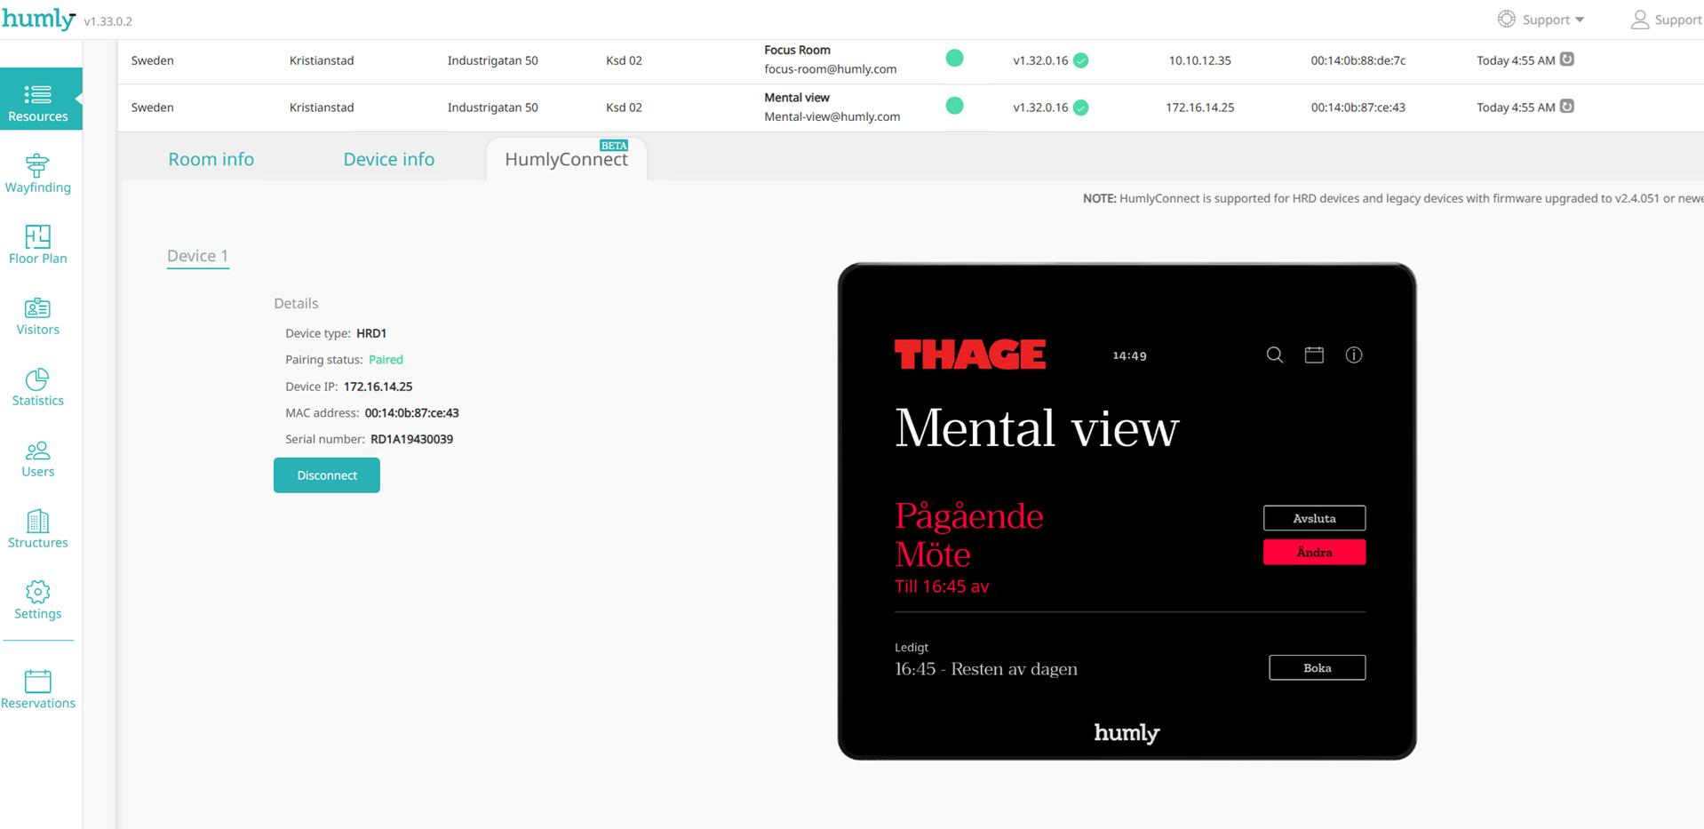Click the Boka button
Image resolution: width=1704 pixels, height=829 pixels.
1317,668
